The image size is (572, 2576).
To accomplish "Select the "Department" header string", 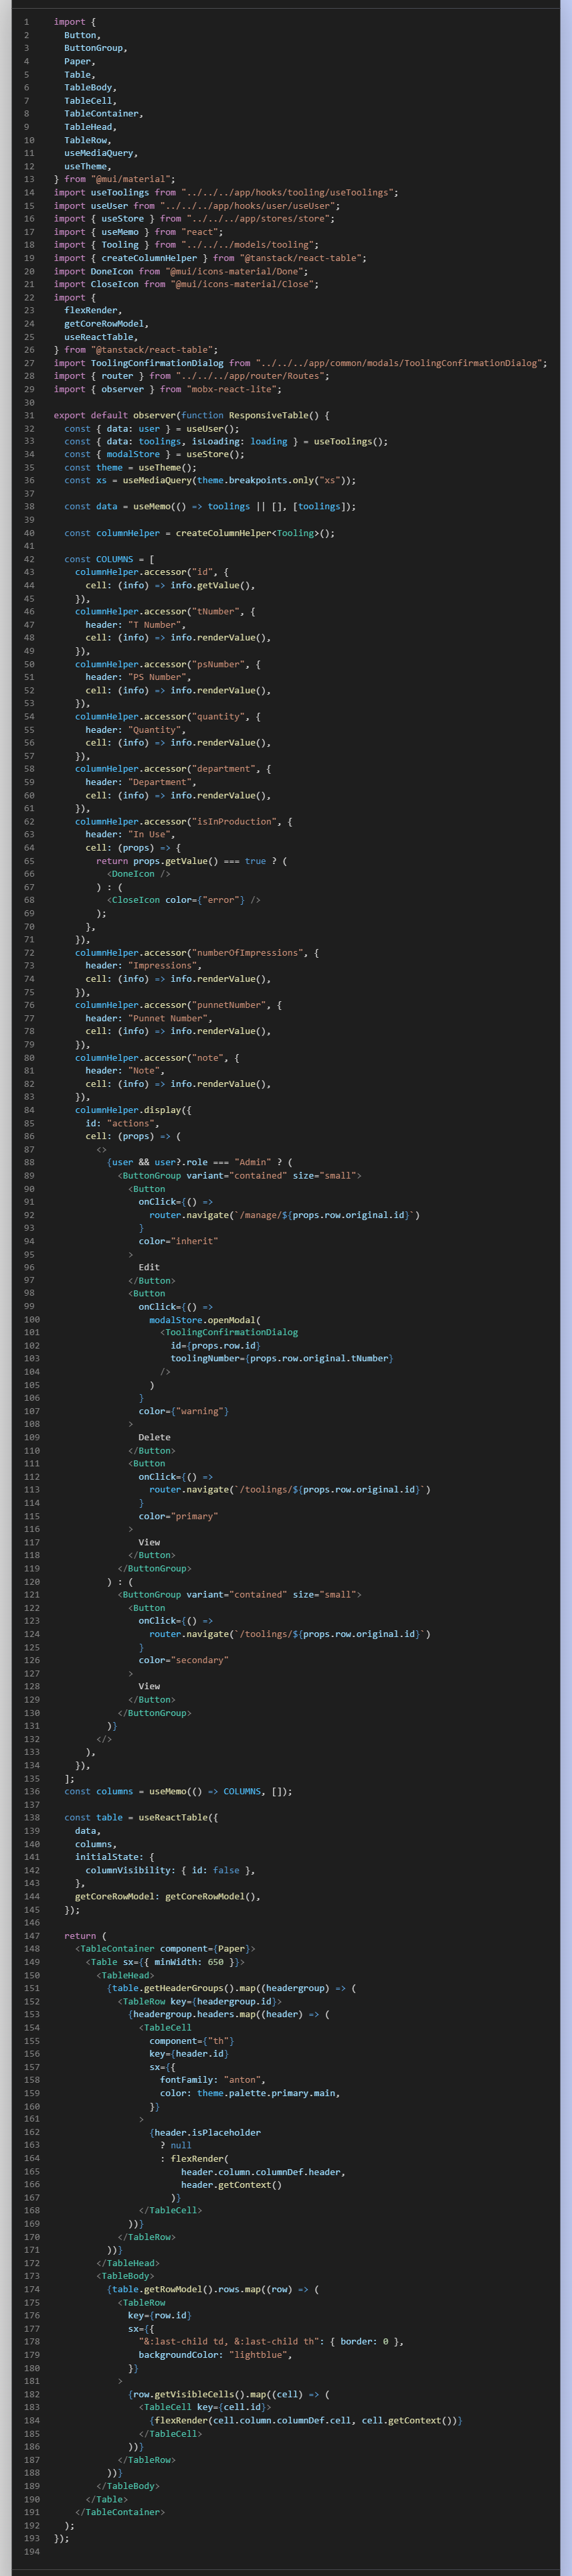I will pyautogui.click(x=161, y=782).
